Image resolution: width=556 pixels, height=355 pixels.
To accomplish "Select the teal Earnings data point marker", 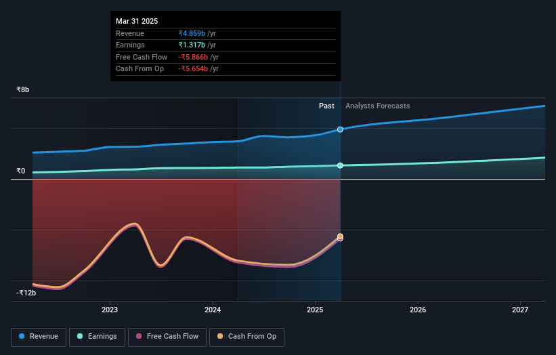I will 340,165.
